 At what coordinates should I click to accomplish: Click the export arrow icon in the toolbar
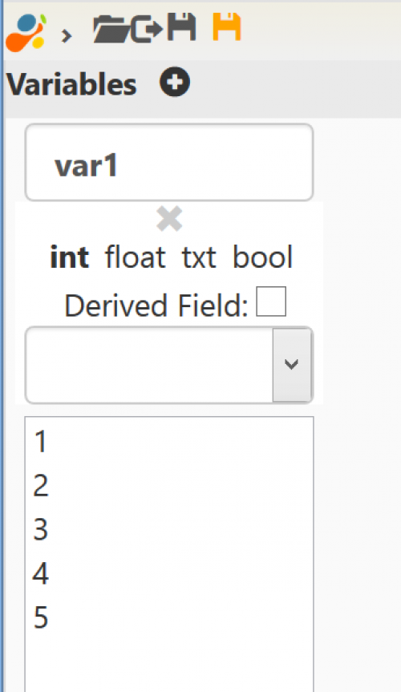click(x=147, y=29)
